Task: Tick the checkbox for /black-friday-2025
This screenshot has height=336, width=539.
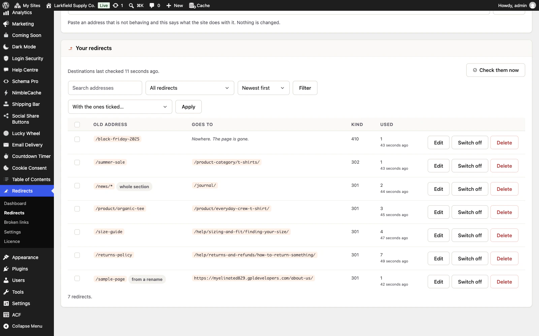Action: tap(77, 139)
